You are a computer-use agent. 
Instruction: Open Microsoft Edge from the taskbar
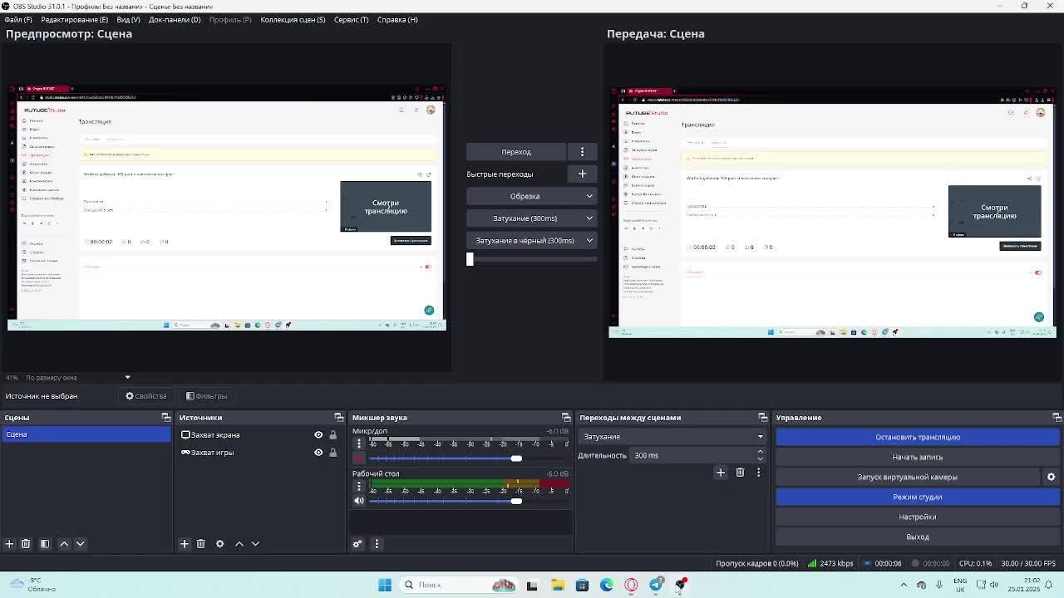click(x=607, y=585)
